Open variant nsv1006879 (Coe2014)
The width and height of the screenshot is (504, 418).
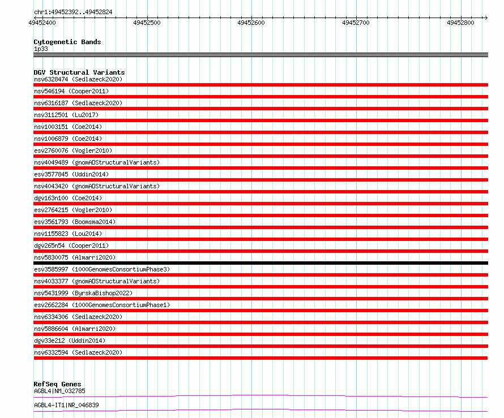[x=68, y=139]
